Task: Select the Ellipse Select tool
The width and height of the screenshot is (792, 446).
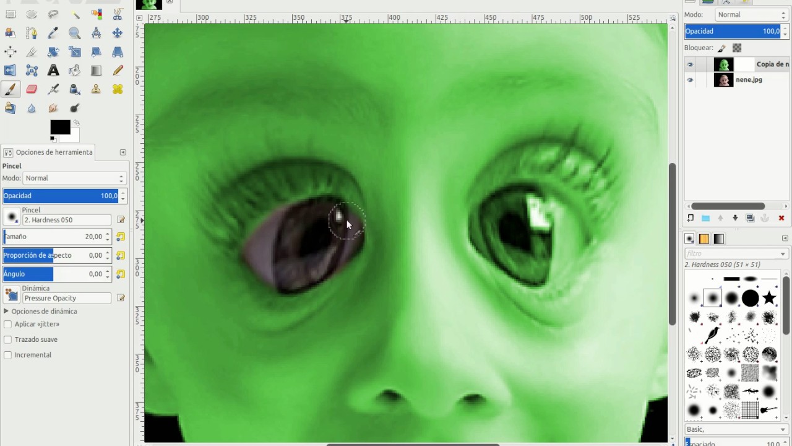Action: [x=32, y=14]
